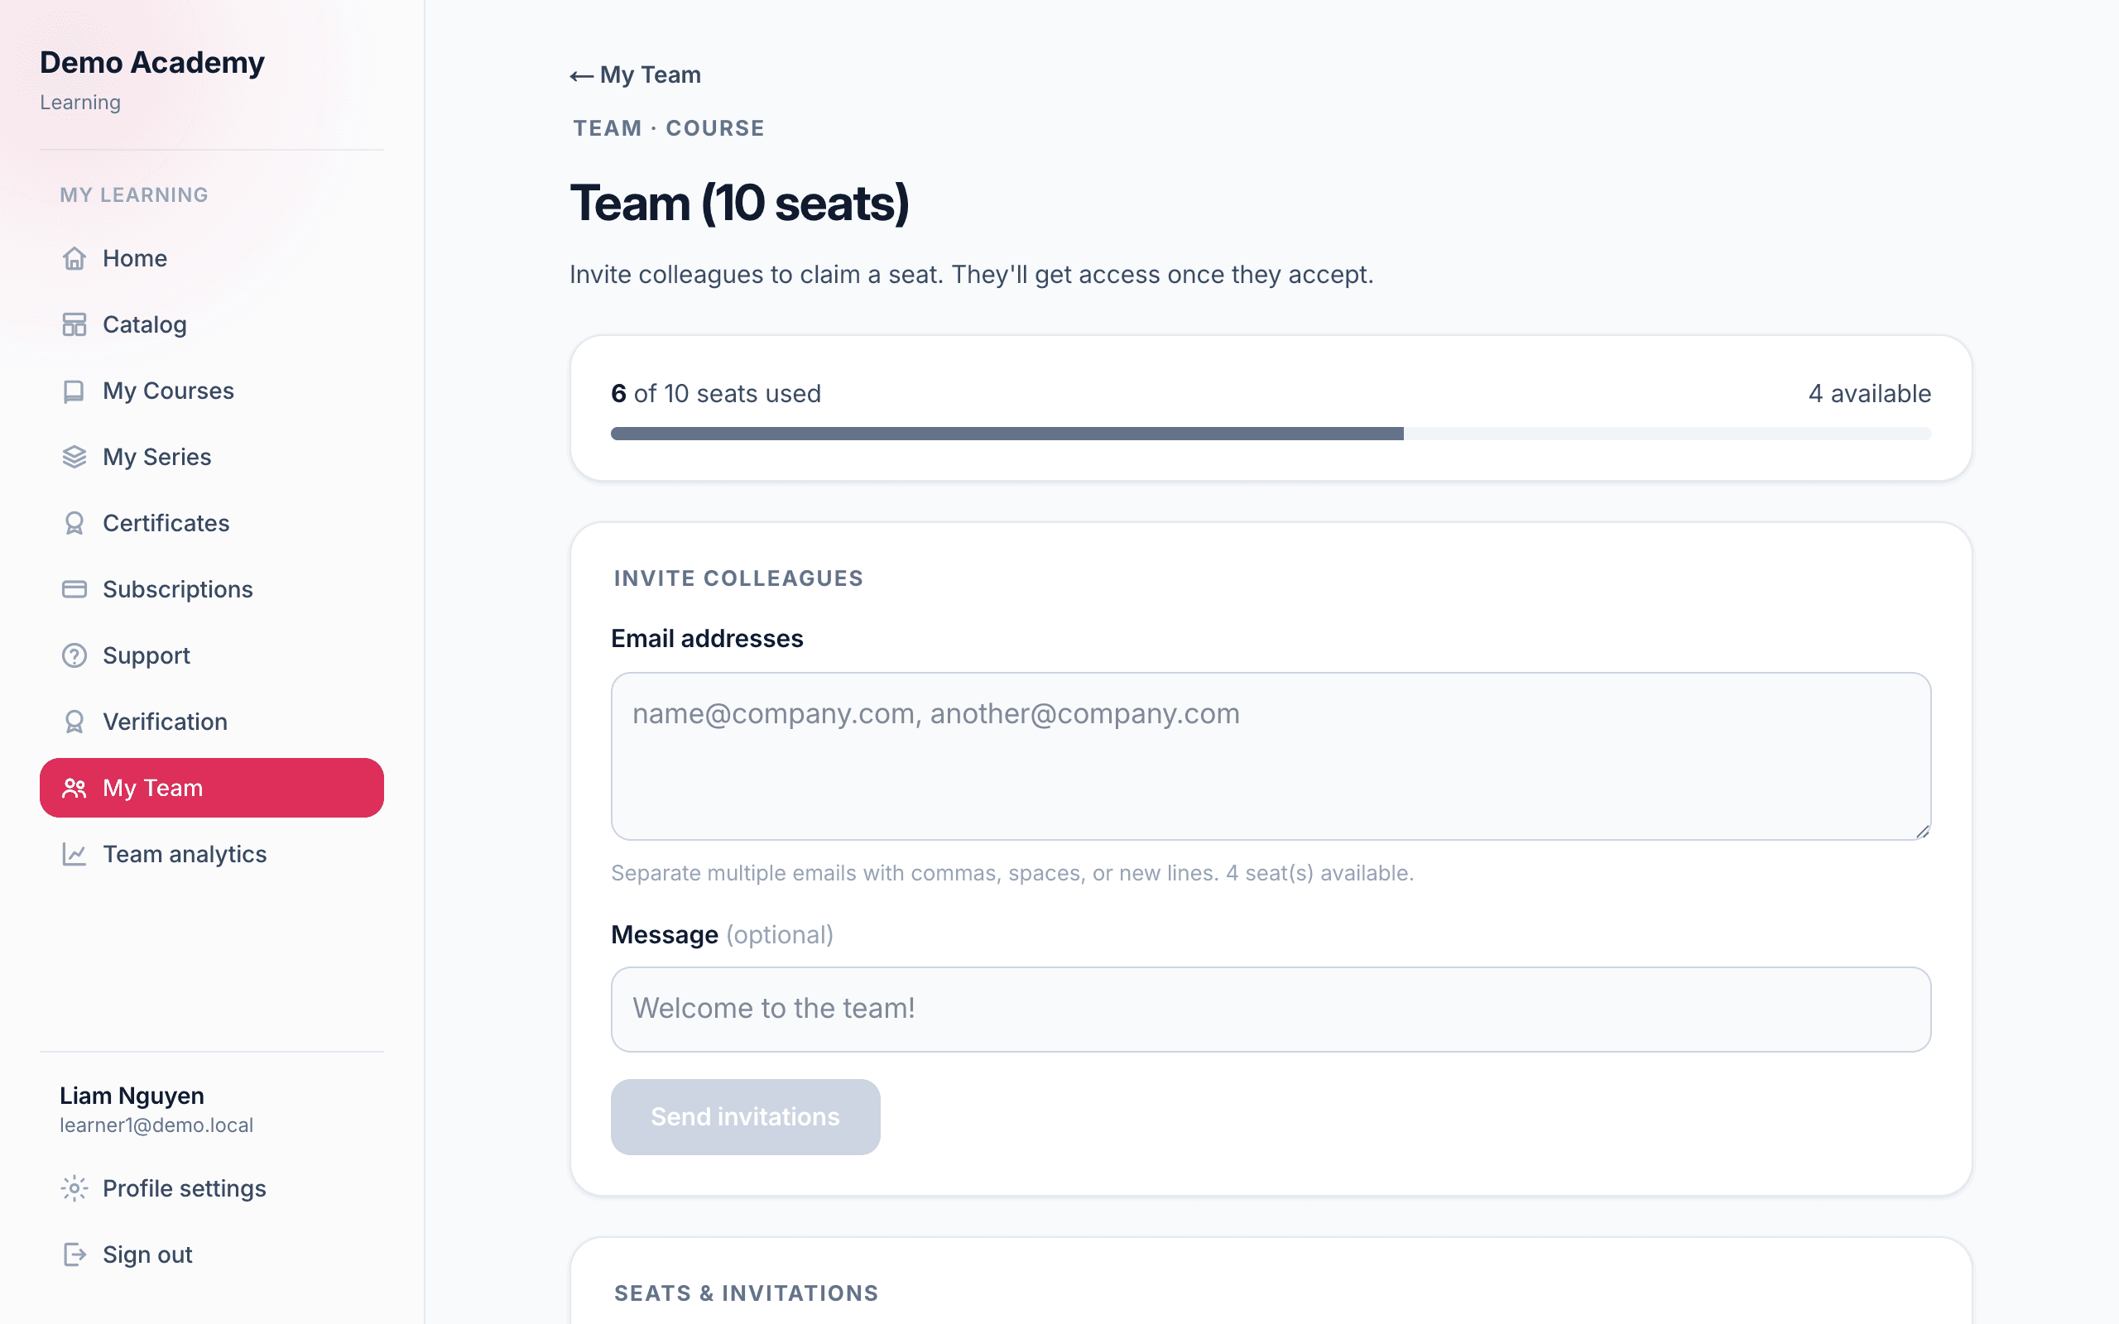Click the seats used progress bar

click(1271, 434)
